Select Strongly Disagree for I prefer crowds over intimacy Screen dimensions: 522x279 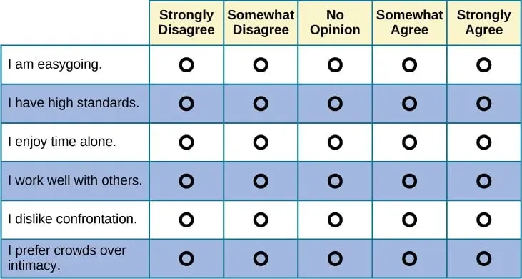point(186,258)
